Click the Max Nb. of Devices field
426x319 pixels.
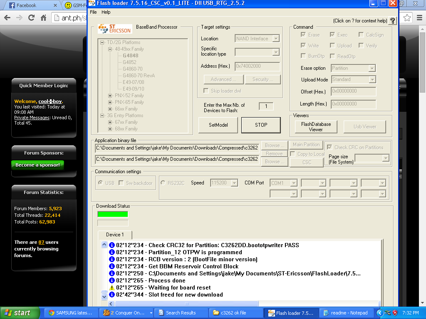click(266, 106)
